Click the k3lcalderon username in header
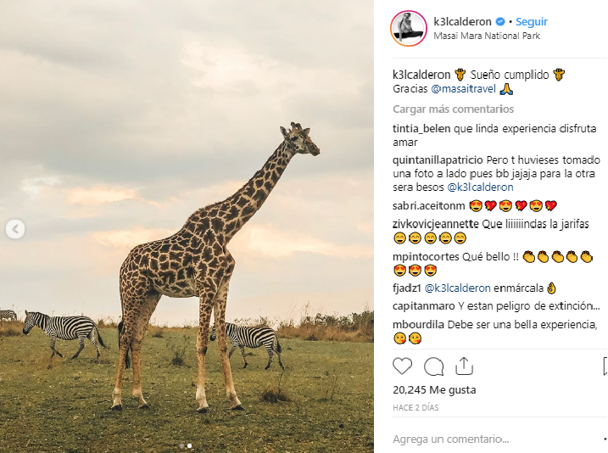The image size is (608, 453). tap(463, 22)
